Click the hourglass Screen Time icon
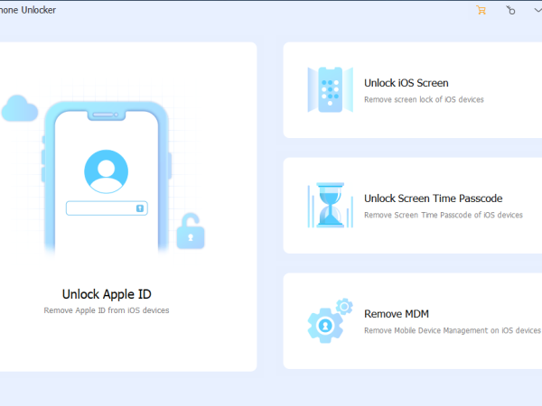The height and width of the screenshot is (406, 542). click(330, 205)
